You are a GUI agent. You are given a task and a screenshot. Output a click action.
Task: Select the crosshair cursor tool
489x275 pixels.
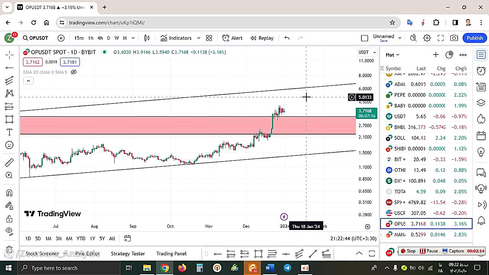point(10,55)
